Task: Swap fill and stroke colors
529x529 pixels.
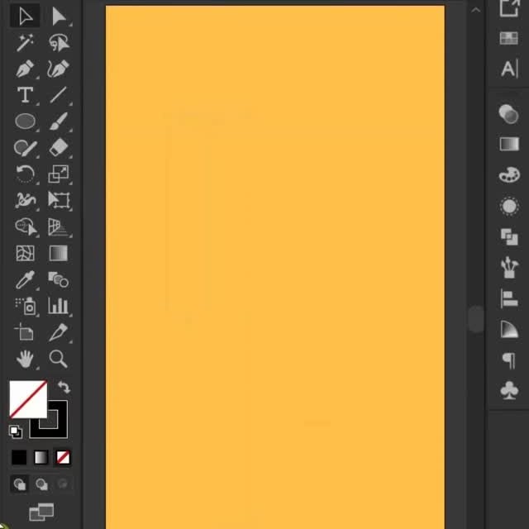Action: click(64, 387)
